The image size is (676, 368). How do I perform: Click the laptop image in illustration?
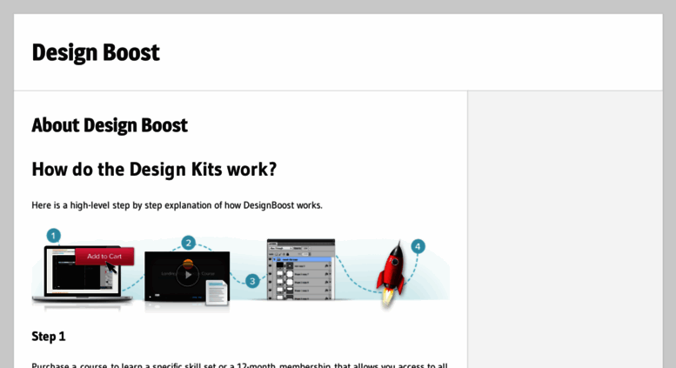82,274
